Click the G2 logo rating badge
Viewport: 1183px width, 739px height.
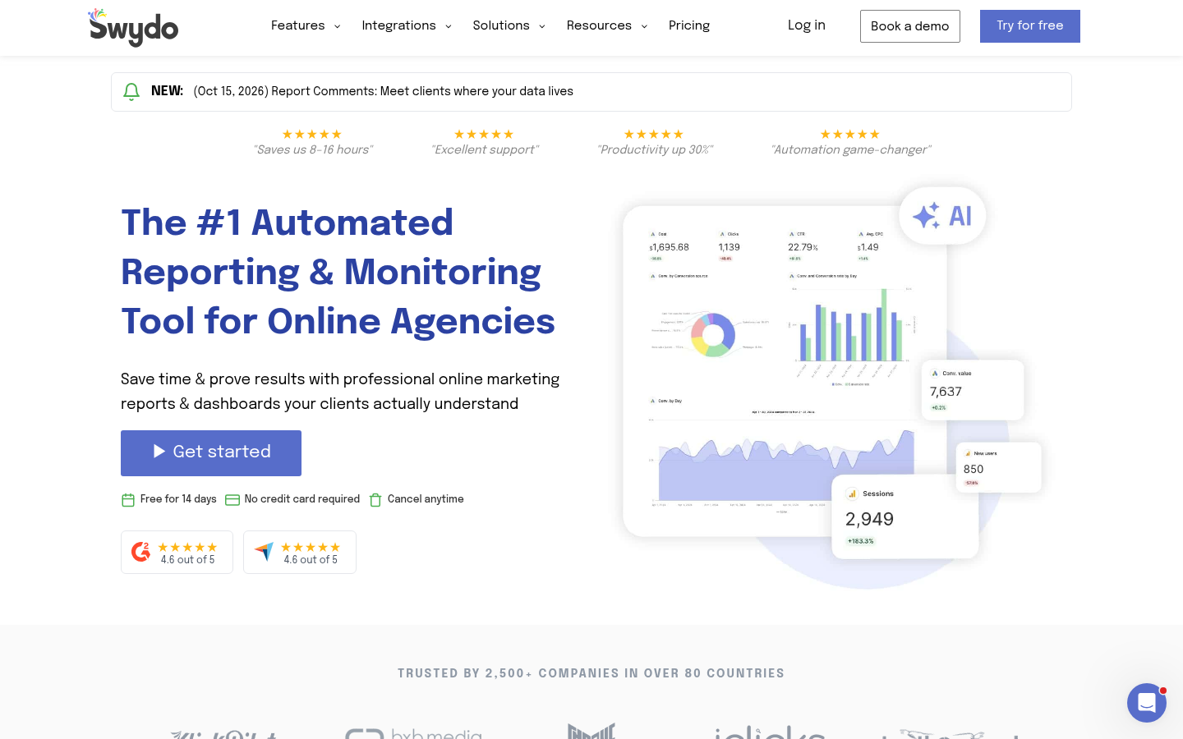(177, 552)
